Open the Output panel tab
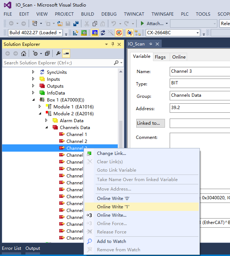 coord(33,248)
